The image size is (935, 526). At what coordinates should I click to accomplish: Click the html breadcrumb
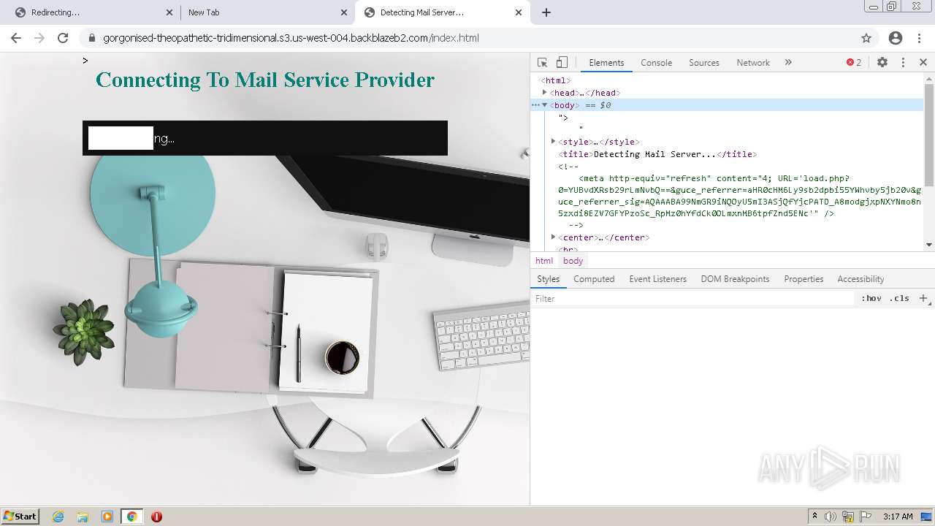[544, 261]
